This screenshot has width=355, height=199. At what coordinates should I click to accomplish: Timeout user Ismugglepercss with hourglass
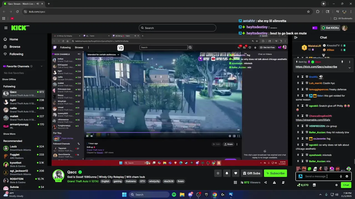[x=303, y=90]
